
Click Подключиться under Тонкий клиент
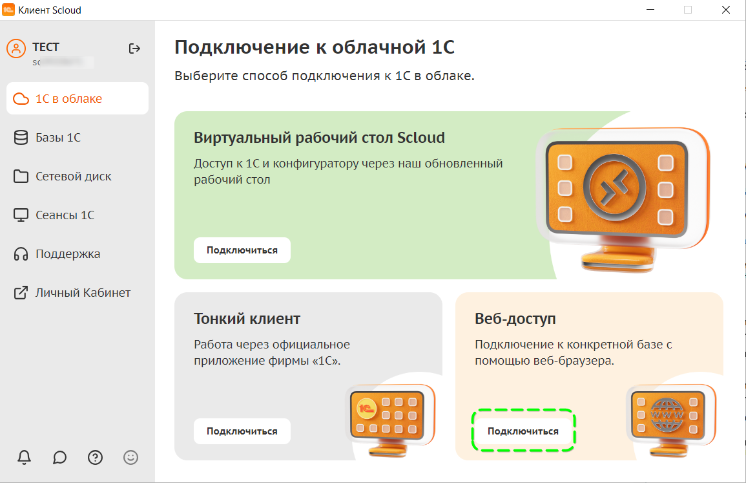(x=242, y=431)
